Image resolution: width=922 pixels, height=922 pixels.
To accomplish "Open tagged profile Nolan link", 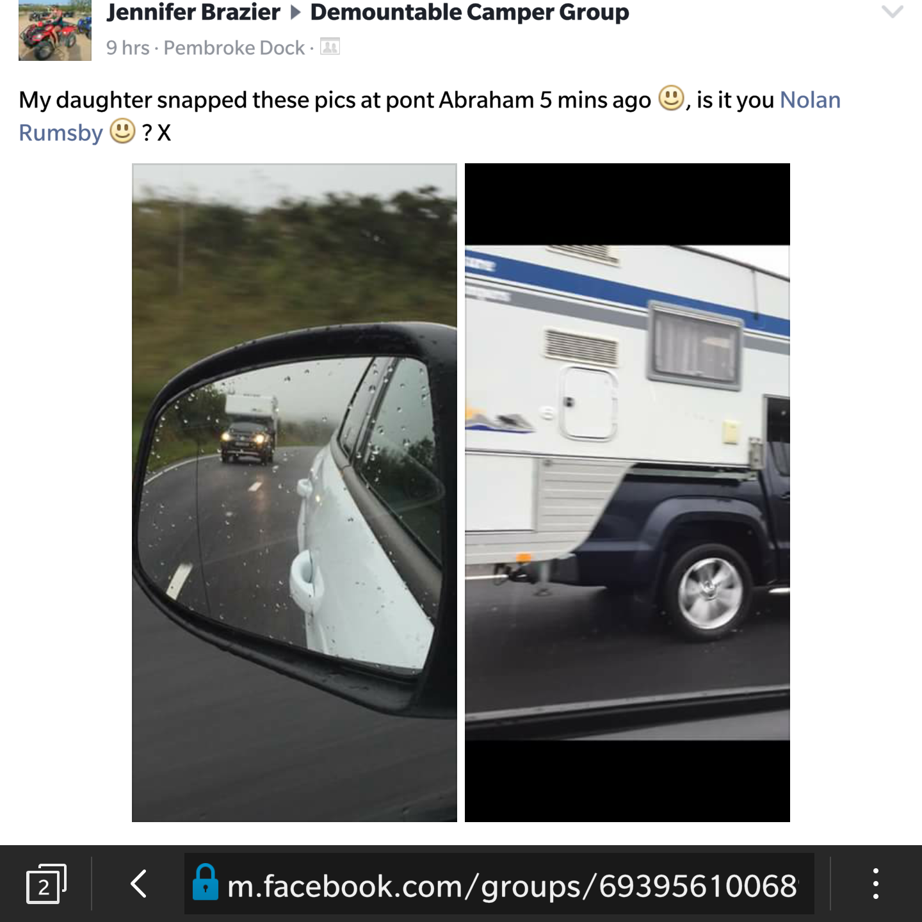I will (x=810, y=100).
